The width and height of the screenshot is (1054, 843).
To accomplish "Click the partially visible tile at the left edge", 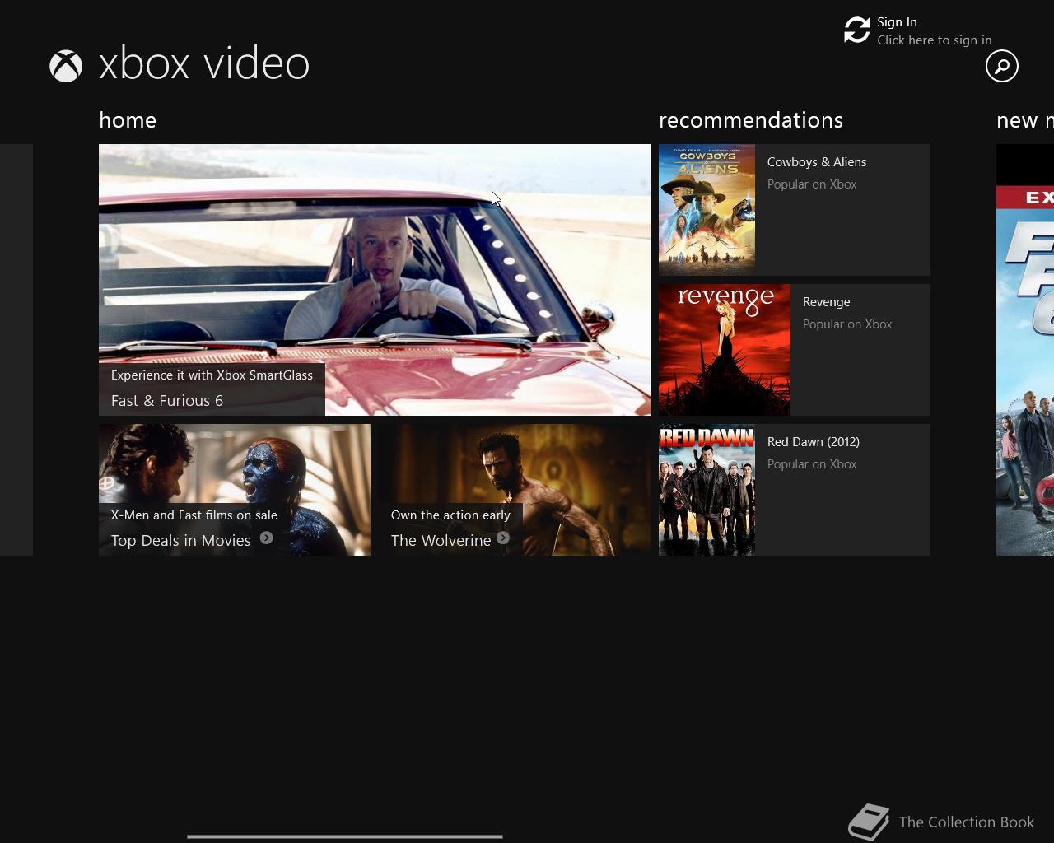I will tap(16, 350).
